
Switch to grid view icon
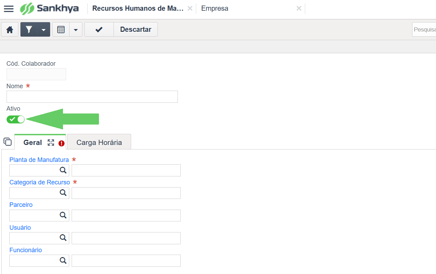coord(61,30)
